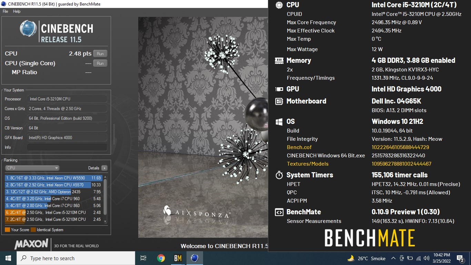Open the Action Center notifications icon

[460, 258]
